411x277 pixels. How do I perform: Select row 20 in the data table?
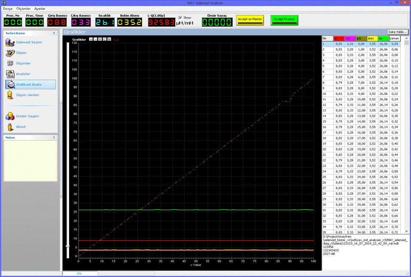click(x=361, y=149)
